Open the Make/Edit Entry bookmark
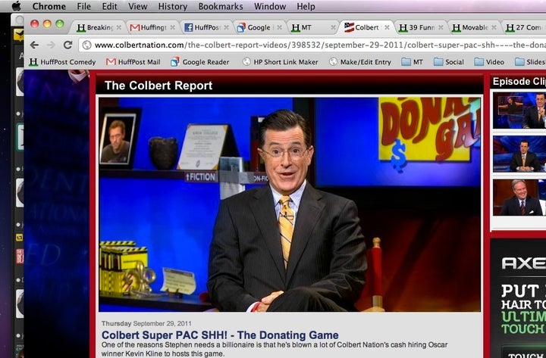 tap(360, 62)
